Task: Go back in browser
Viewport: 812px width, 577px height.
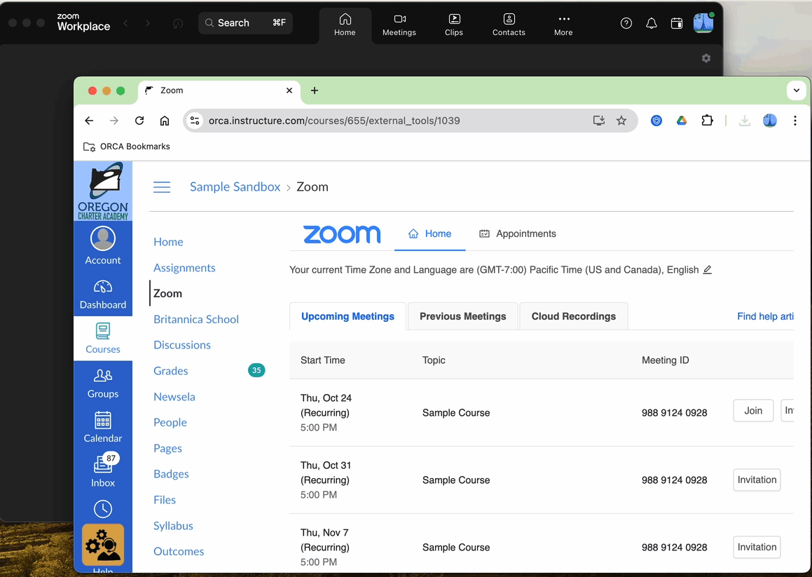Action: [89, 121]
